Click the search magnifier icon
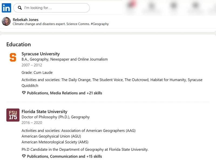The height and width of the screenshot is (164, 216). tap(20, 8)
